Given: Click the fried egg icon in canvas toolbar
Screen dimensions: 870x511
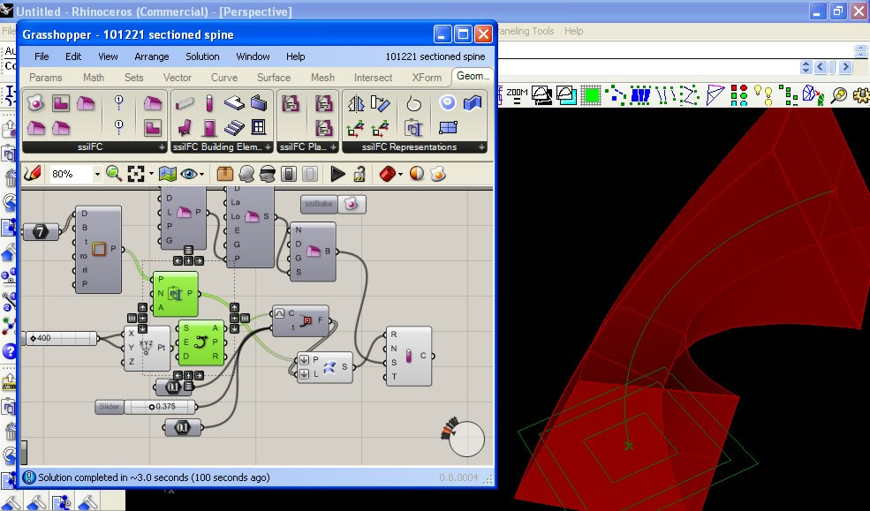Looking at the screenshot, I should click(438, 174).
